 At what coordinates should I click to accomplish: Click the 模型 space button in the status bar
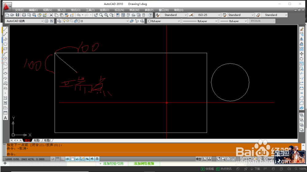pos(199,159)
